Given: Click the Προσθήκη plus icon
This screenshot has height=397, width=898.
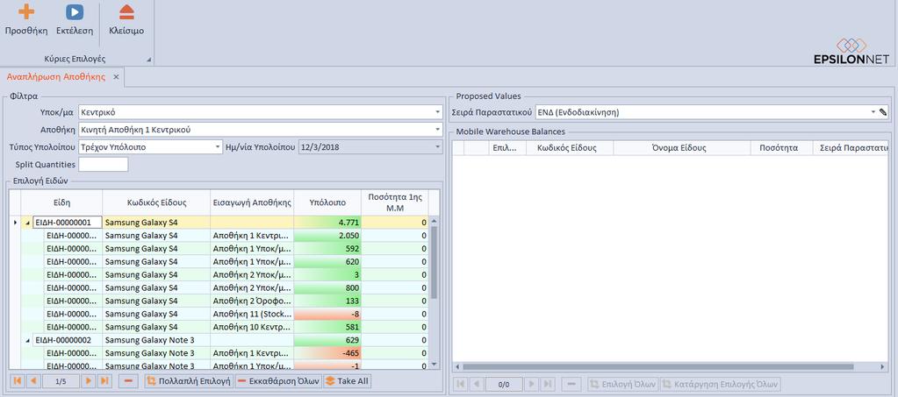Looking at the screenshot, I should click(25, 11).
